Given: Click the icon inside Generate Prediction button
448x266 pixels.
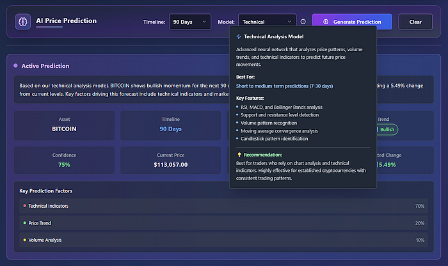Looking at the screenshot, I should (x=325, y=22).
